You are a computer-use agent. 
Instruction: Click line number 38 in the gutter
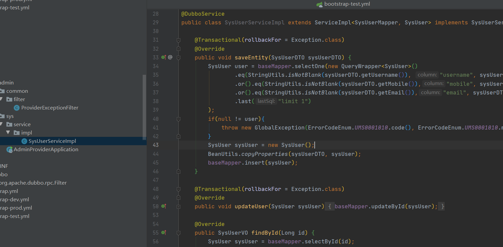pyautogui.click(x=156, y=101)
